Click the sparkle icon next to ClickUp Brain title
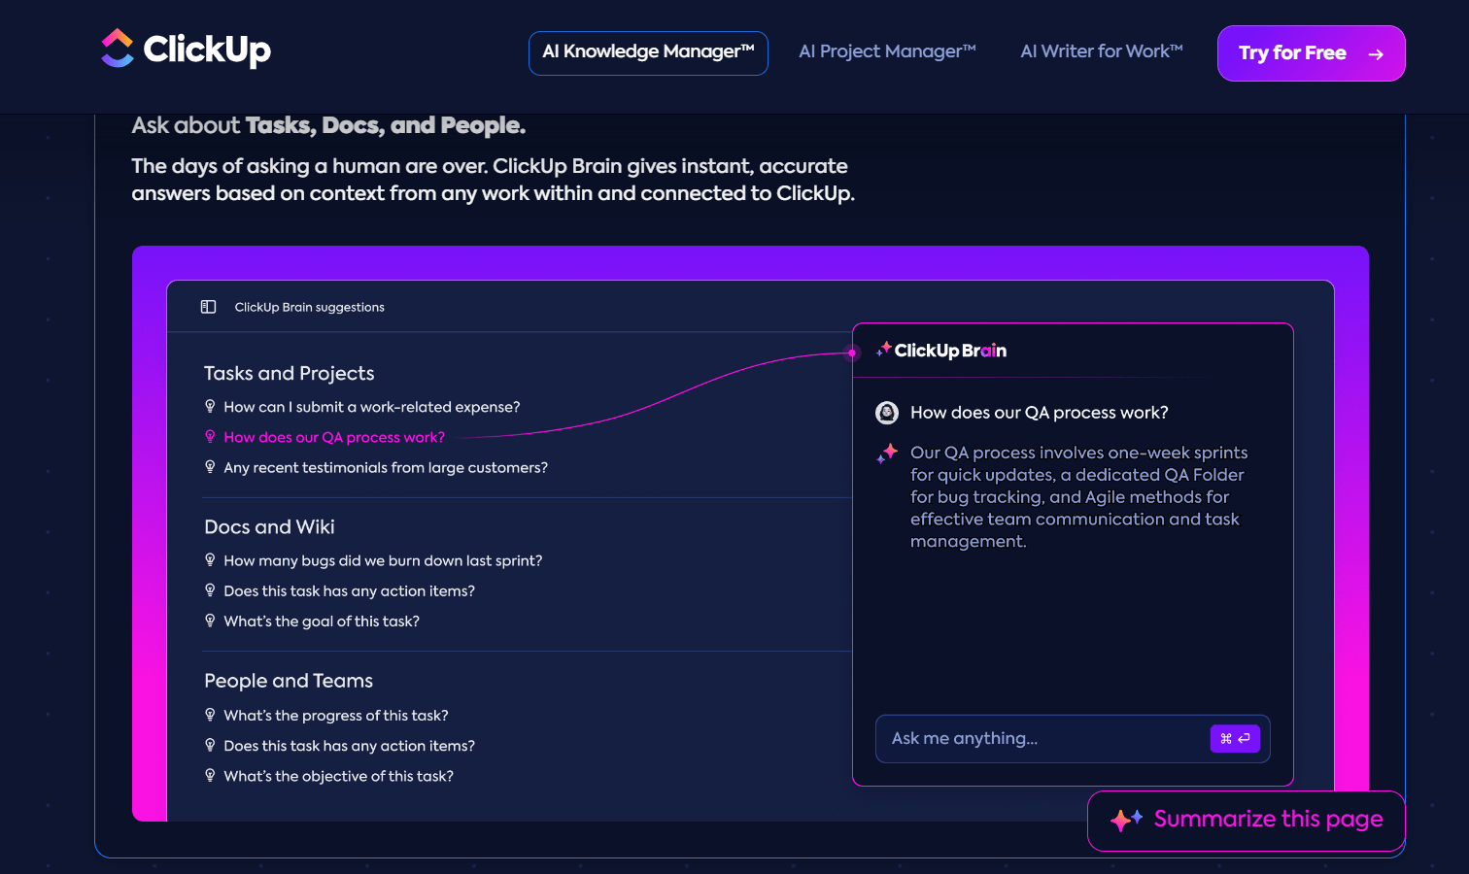 [x=884, y=351]
